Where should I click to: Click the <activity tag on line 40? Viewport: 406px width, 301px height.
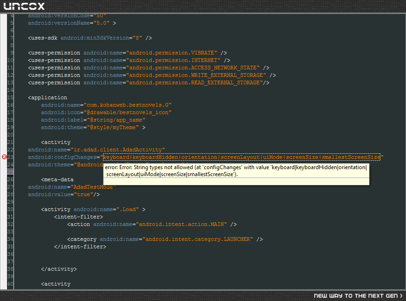pyautogui.click(x=55, y=284)
